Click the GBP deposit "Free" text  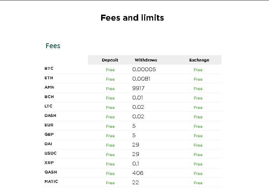110,136
